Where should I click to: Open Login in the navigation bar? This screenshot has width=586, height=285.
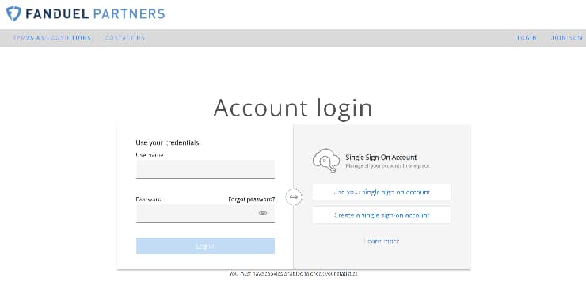527,38
